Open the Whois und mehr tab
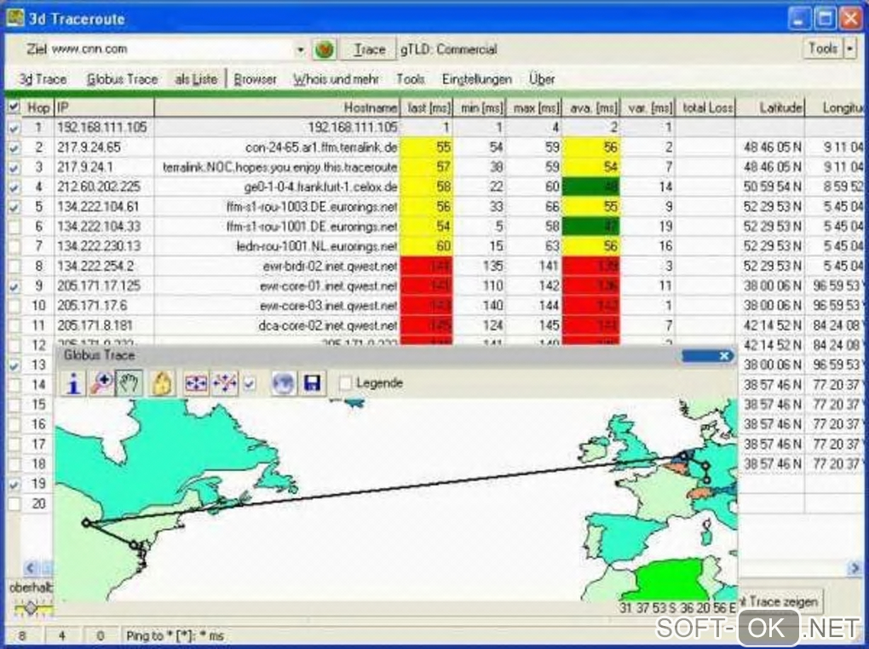 click(x=336, y=79)
